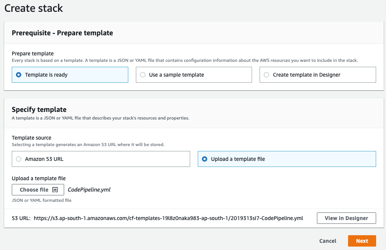Click the CodePipeline.yml file name
Image resolution: width=386 pixels, height=250 pixels.
(x=89, y=190)
